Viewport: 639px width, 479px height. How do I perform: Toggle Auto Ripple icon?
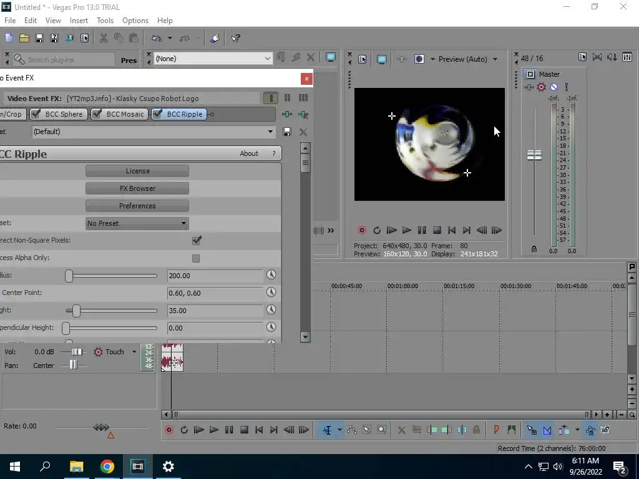[564, 430]
